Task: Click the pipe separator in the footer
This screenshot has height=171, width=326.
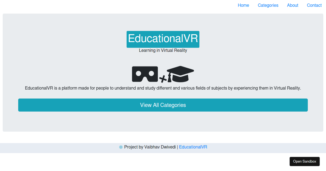Action: click(x=177, y=147)
